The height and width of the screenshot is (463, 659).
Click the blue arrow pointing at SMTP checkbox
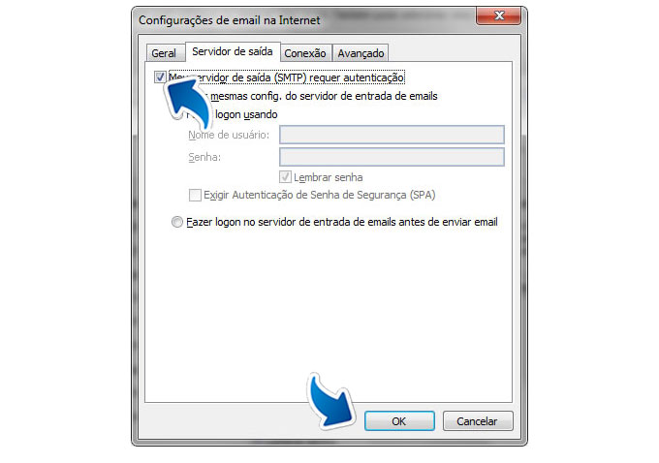187,102
